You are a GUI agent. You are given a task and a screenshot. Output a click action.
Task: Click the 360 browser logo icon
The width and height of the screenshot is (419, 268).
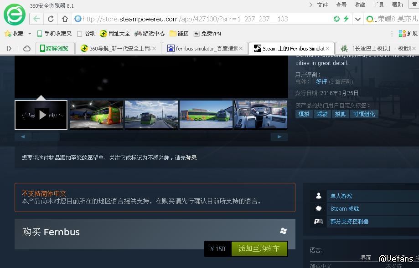tap(15, 15)
